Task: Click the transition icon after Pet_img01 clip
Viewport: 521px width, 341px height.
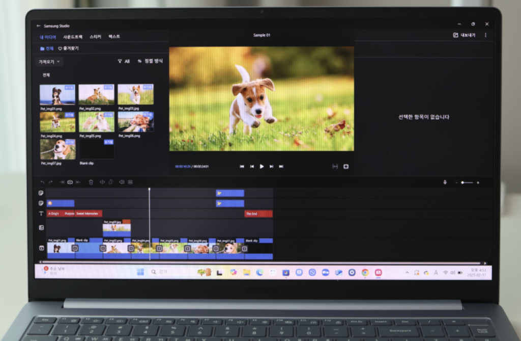Action: 75,248
